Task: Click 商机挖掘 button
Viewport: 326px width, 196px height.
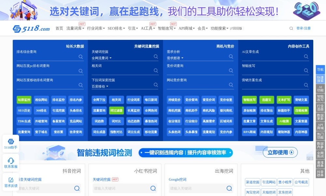Action: pyautogui.click(x=174, y=110)
